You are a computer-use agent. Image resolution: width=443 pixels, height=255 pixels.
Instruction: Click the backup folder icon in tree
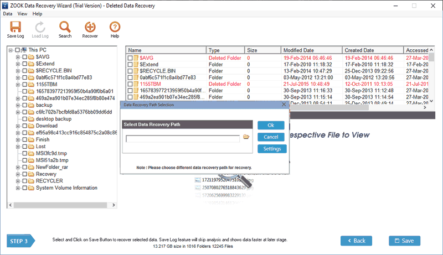click(31, 105)
